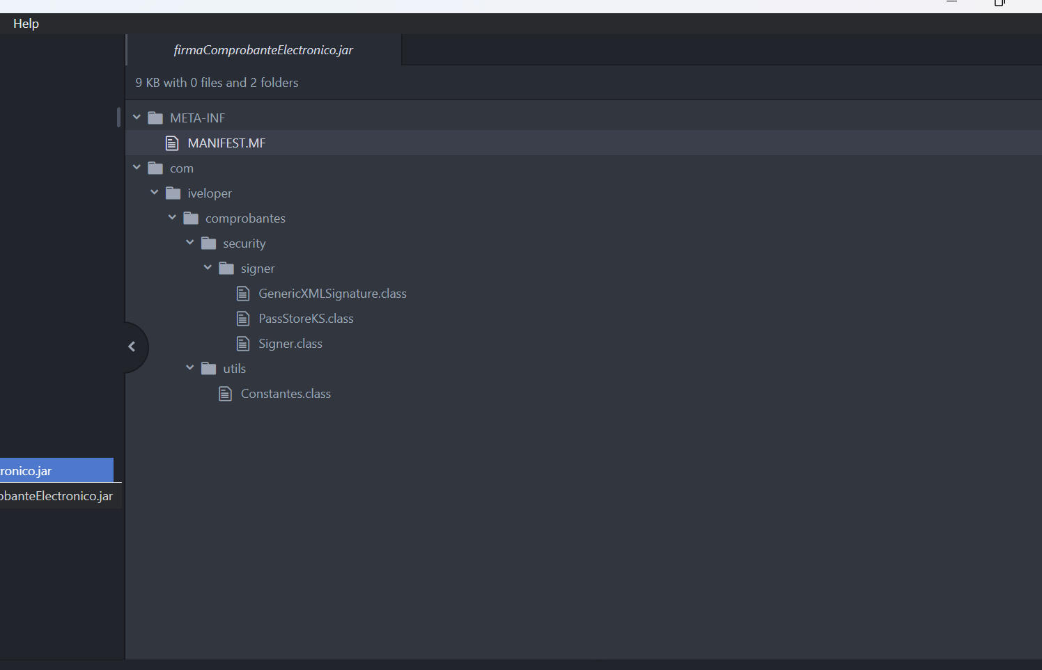Image resolution: width=1042 pixels, height=670 pixels.
Task: Click the comprobantes folder icon
Action: pyautogui.click(x=191, y=218)
